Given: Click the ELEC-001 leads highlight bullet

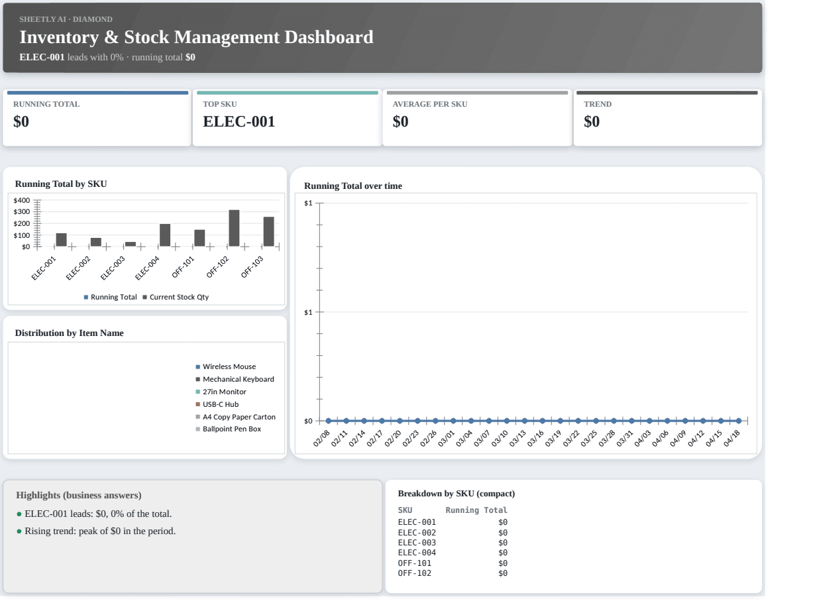Looking at the screenshot, I should pos(94,514).
